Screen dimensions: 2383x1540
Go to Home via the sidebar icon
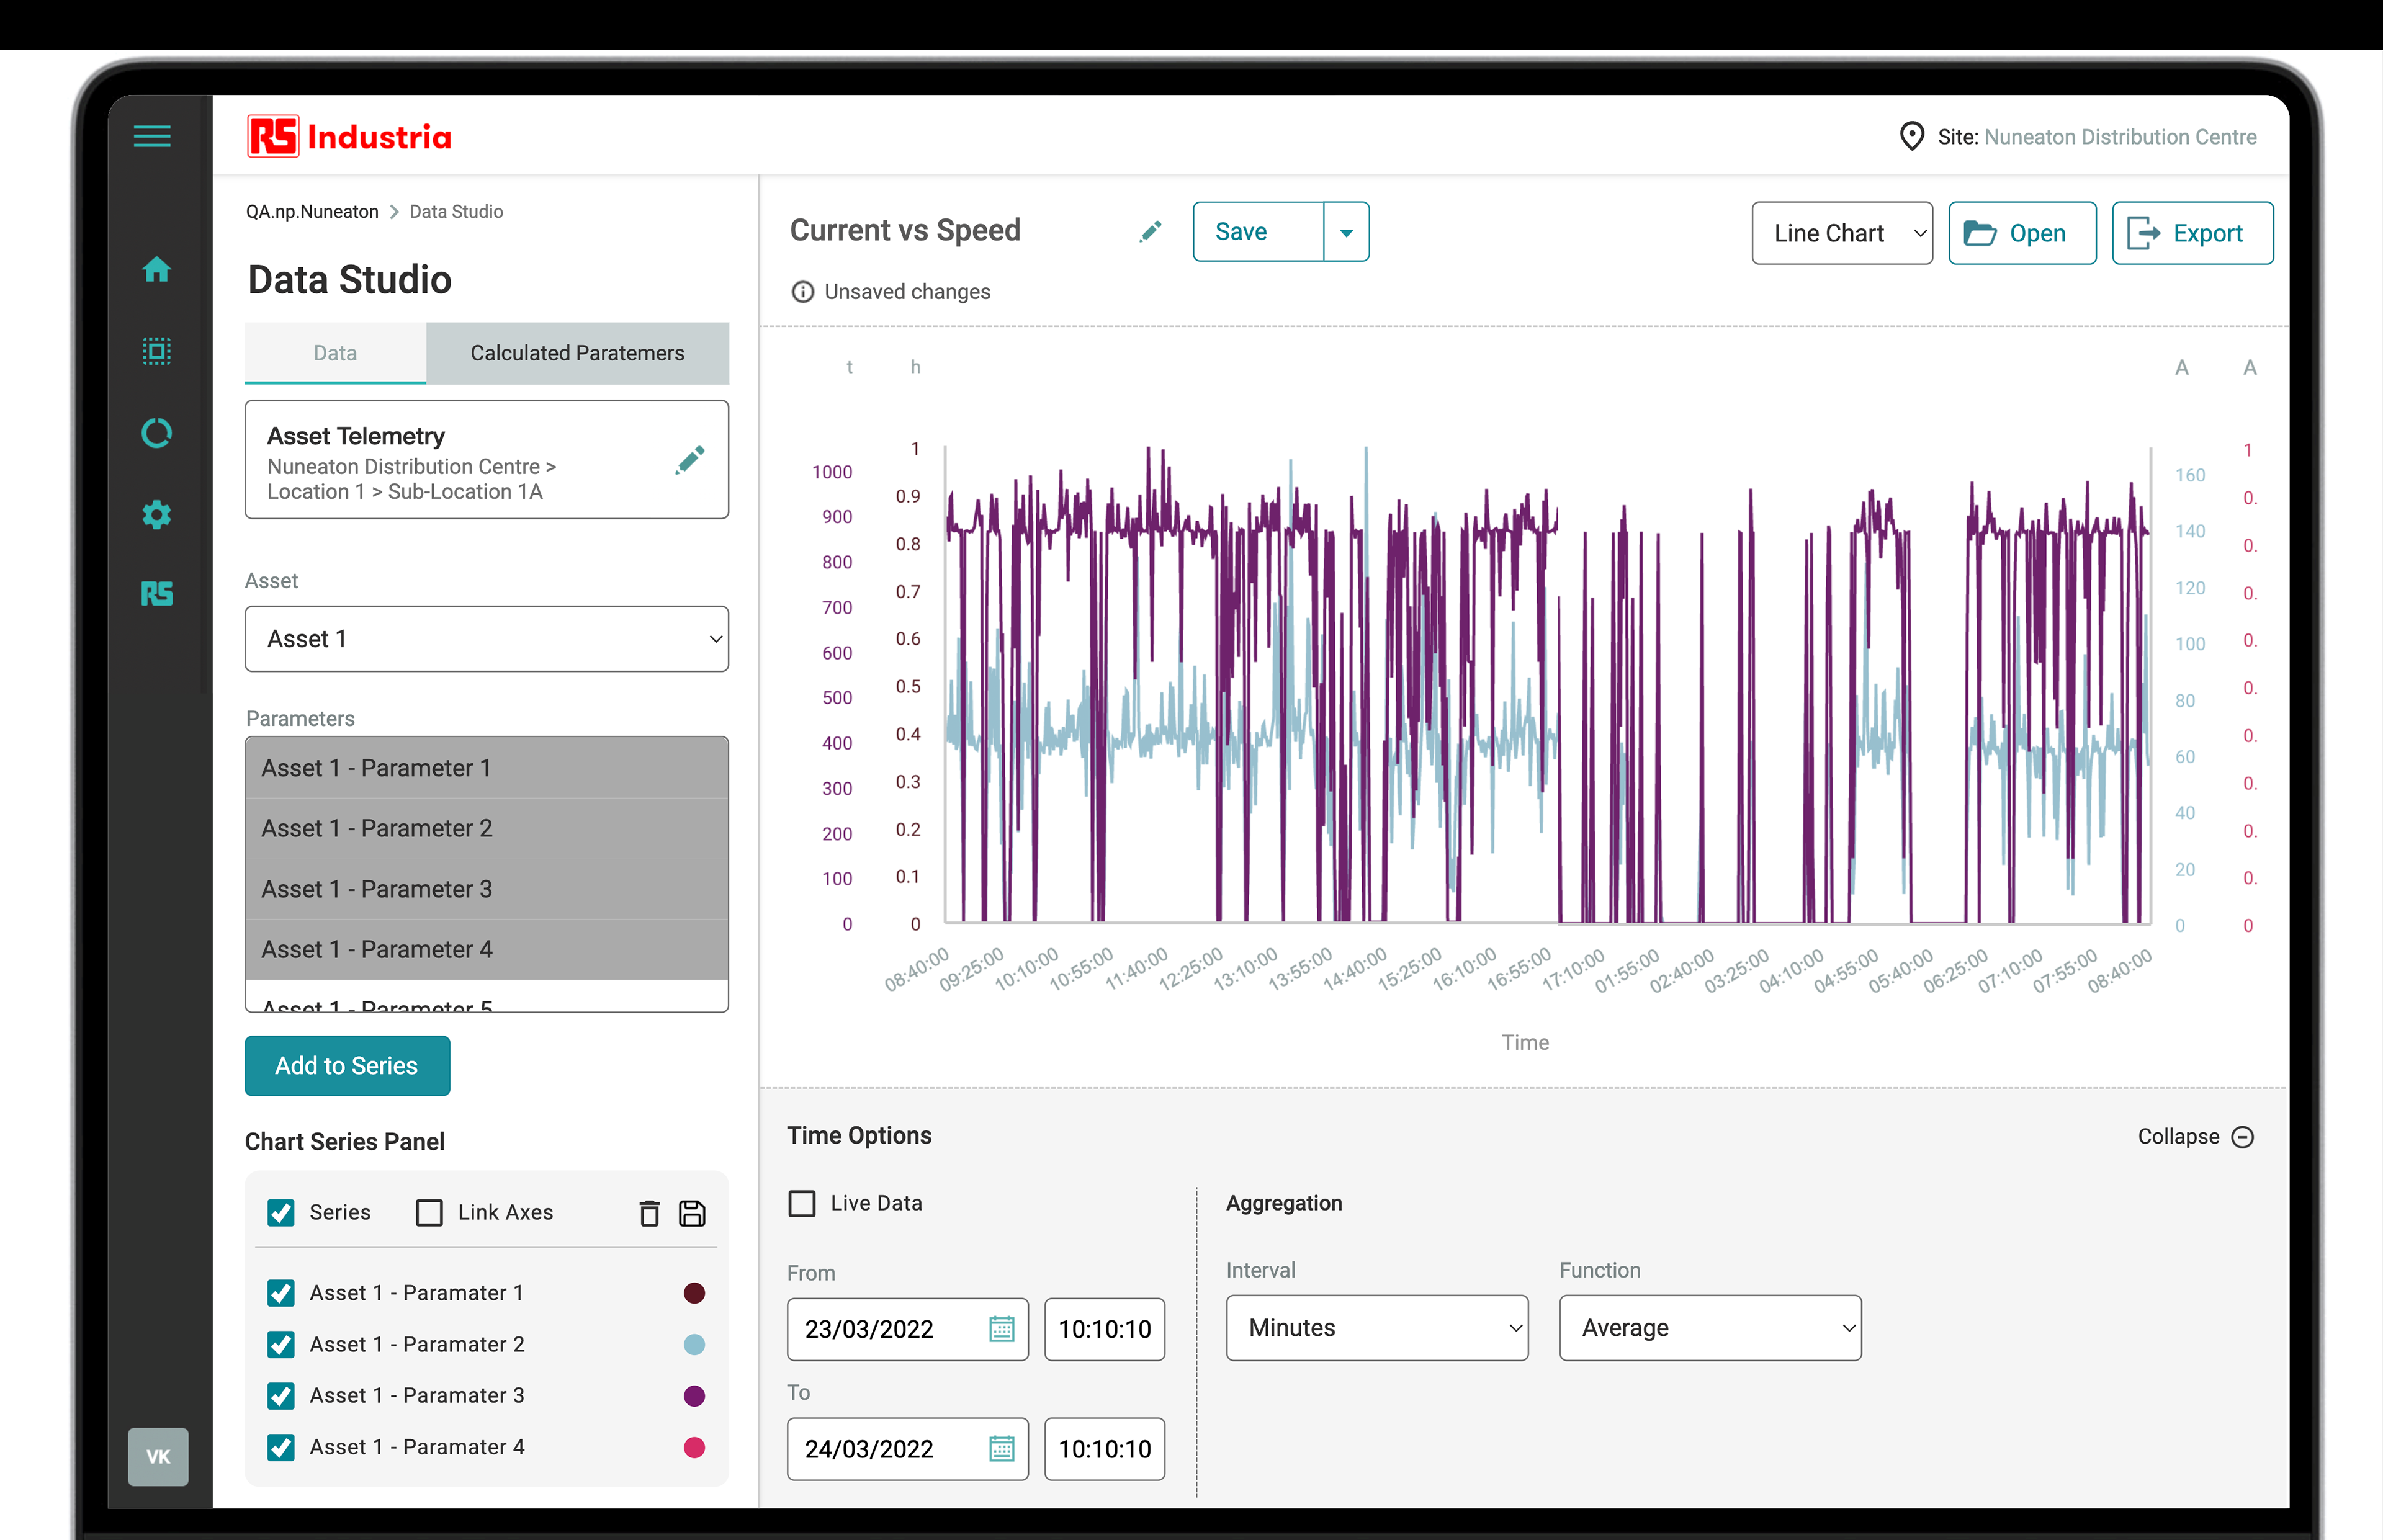click(x=156, y=269)
